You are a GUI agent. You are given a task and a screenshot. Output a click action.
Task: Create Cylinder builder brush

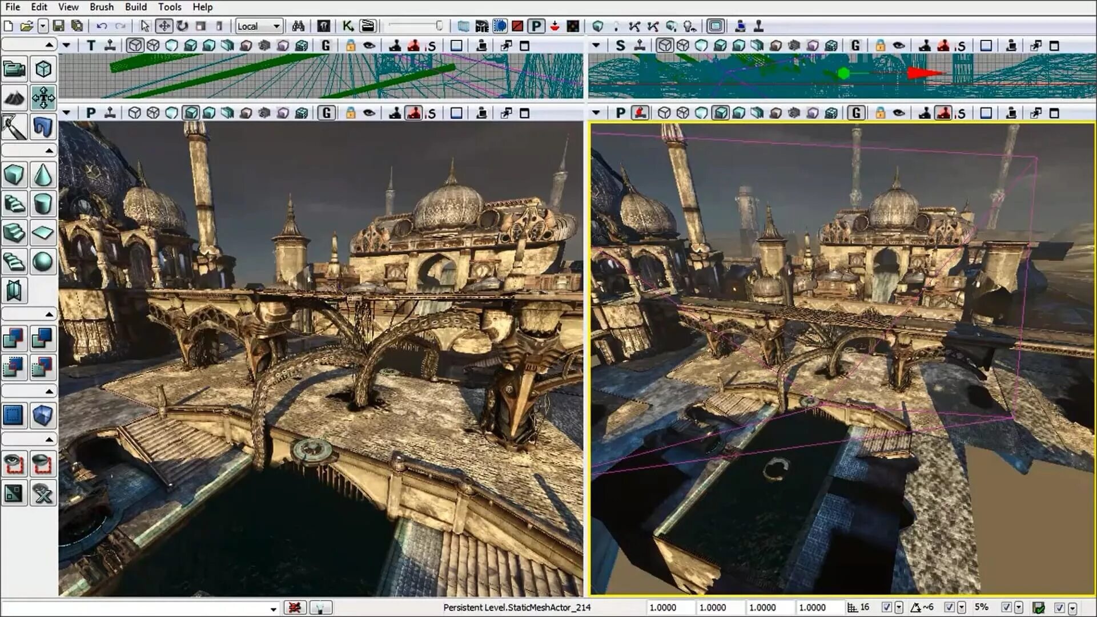pyautogui.click(x=43, y=204)
